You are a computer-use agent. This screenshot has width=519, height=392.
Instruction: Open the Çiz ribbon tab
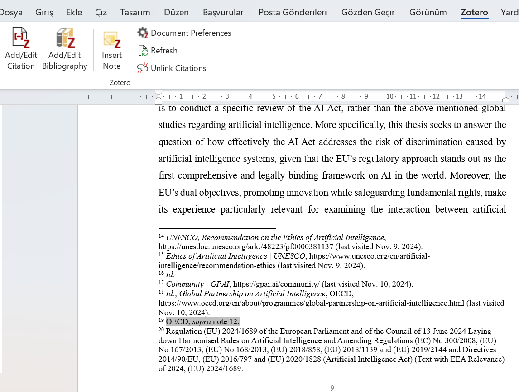click(x=101, y=13)
